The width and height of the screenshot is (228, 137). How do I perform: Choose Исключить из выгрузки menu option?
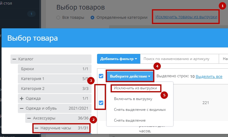pyautogui.click(x=136, y=88)
